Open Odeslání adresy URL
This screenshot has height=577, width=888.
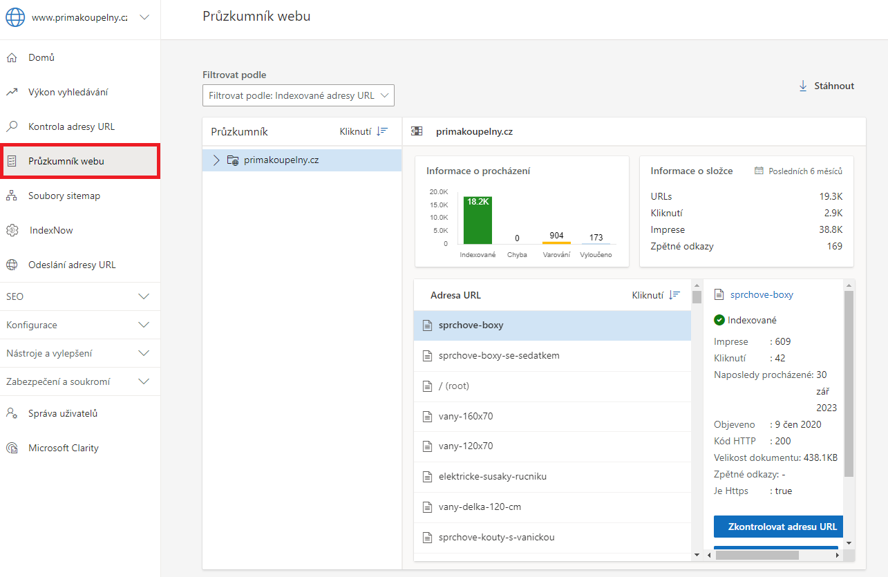pos(80,265)
